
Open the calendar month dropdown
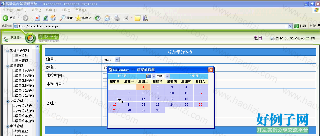click(151, 76)
